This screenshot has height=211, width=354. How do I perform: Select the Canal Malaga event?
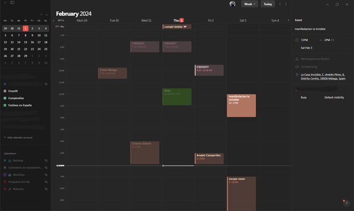113,73
